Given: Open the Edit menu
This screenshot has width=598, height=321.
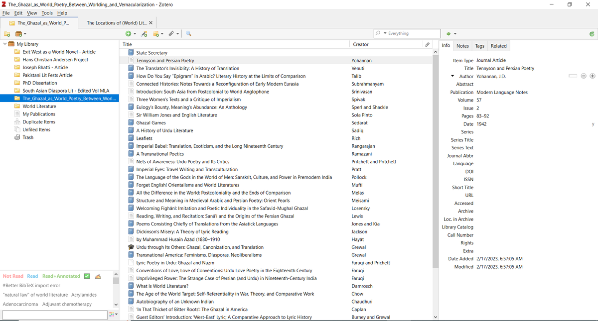Looking at the screenshot, I should click(x=18, y=13).
